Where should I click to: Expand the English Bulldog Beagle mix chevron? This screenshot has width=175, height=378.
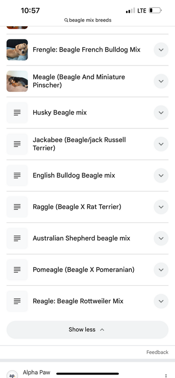pos(161,176)
